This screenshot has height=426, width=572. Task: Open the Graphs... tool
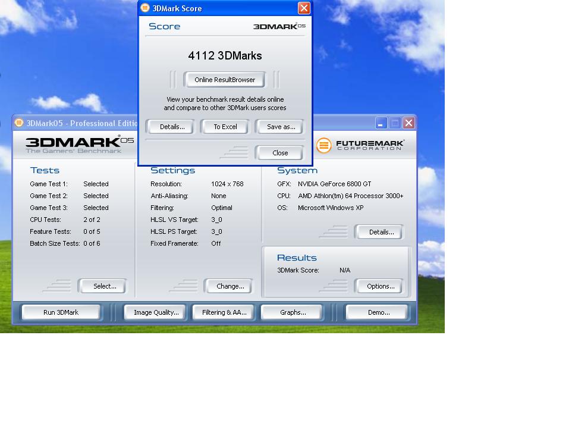293,312
